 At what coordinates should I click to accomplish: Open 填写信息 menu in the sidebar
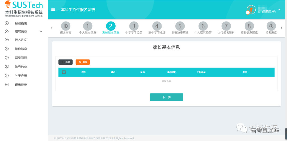click(21, 32)
